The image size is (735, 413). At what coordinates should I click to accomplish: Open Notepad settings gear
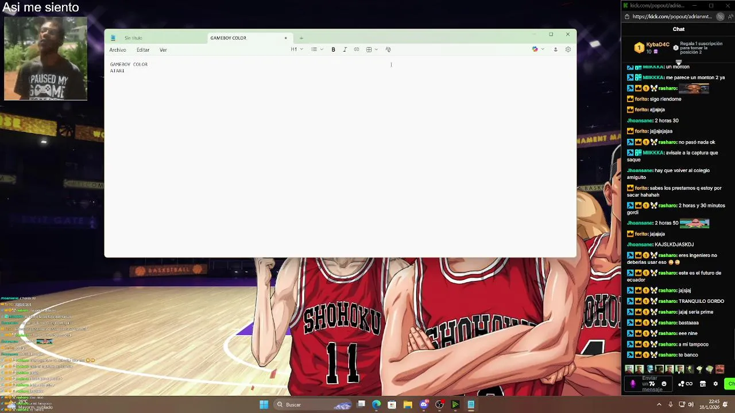568,49
